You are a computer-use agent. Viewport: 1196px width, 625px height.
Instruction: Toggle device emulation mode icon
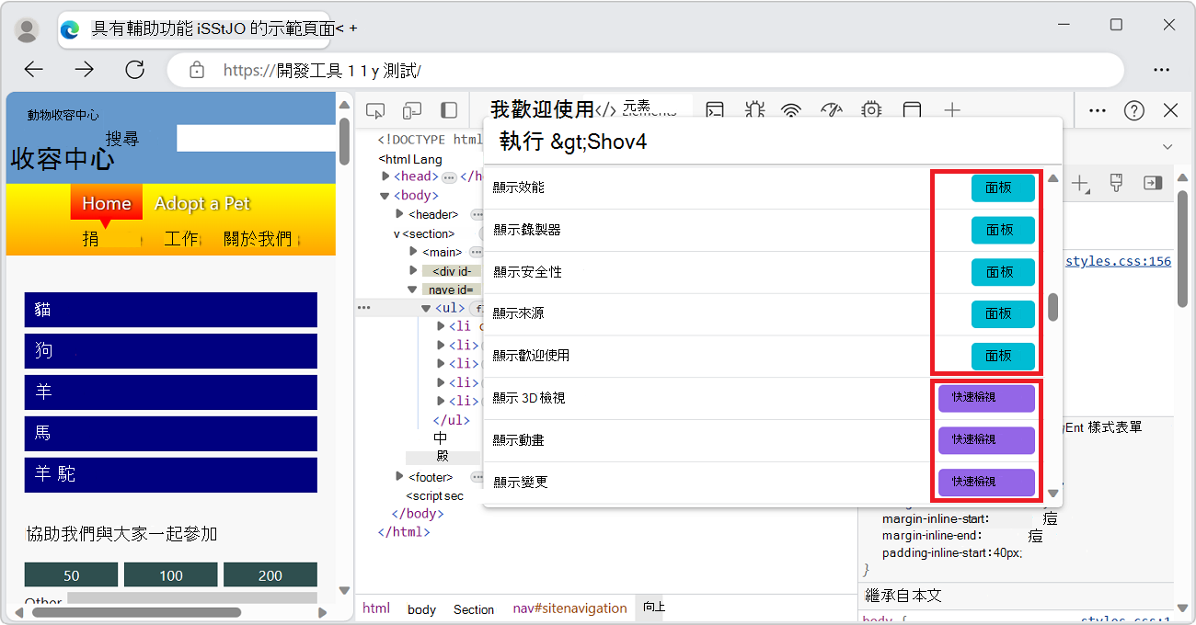coord(412,110)
